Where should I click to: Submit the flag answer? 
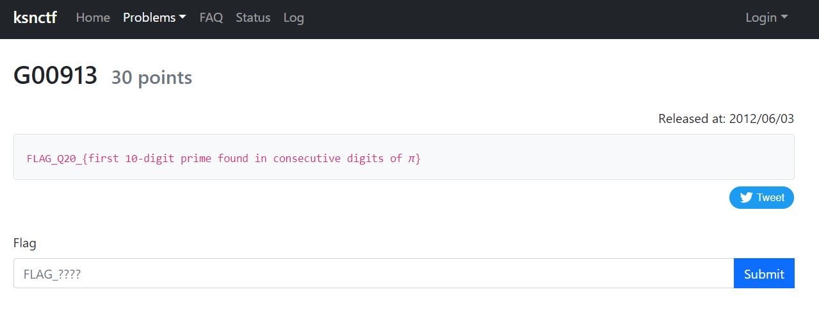[x=764, y=274]
